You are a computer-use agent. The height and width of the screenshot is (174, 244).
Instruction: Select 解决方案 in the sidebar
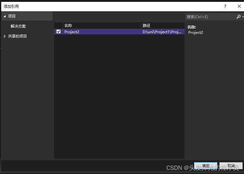18,26
